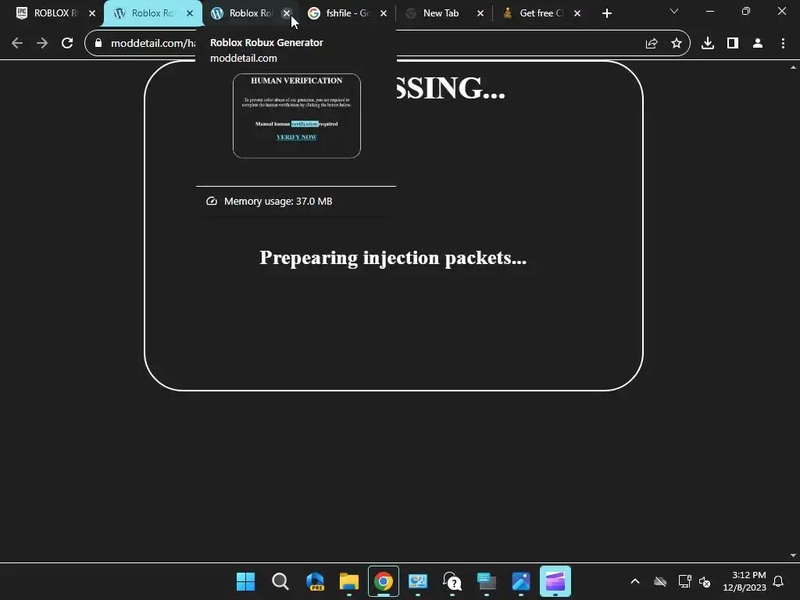Screen dimensions: 800x600
Task: Go back to the previous page
Action: (17, 44)
